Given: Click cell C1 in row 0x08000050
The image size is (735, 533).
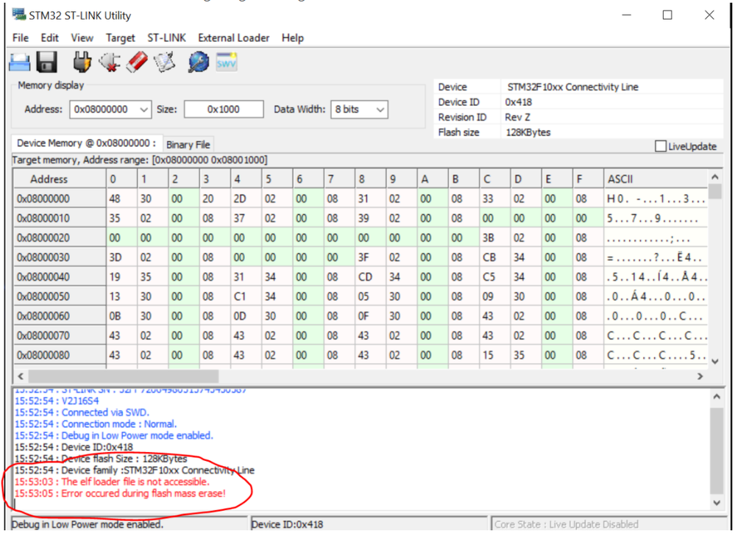Looking at the screenshot, I should click(246, 296).
